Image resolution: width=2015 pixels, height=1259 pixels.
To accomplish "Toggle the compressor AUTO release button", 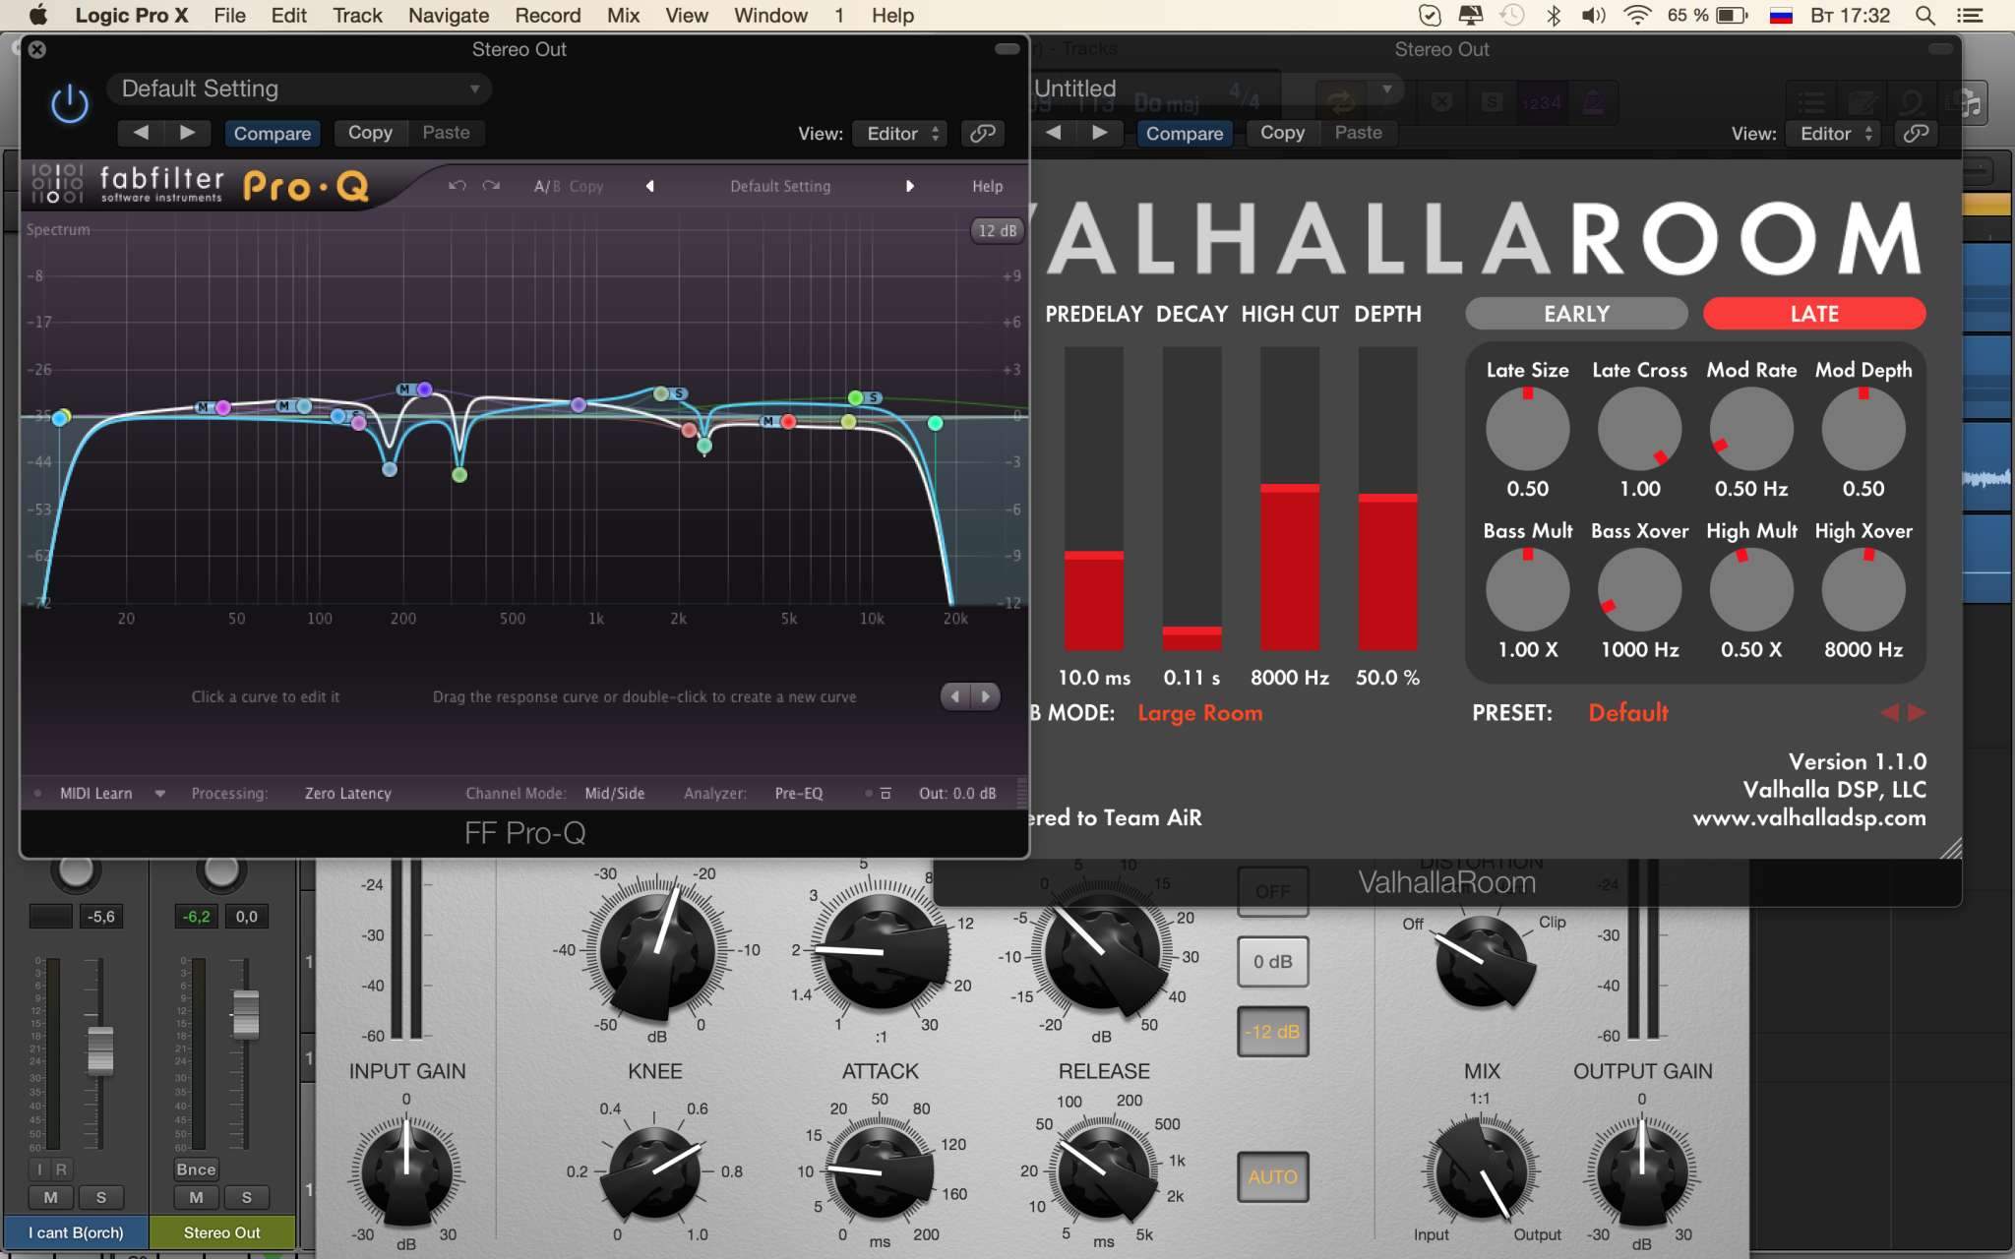I will click(1272, 1176).
